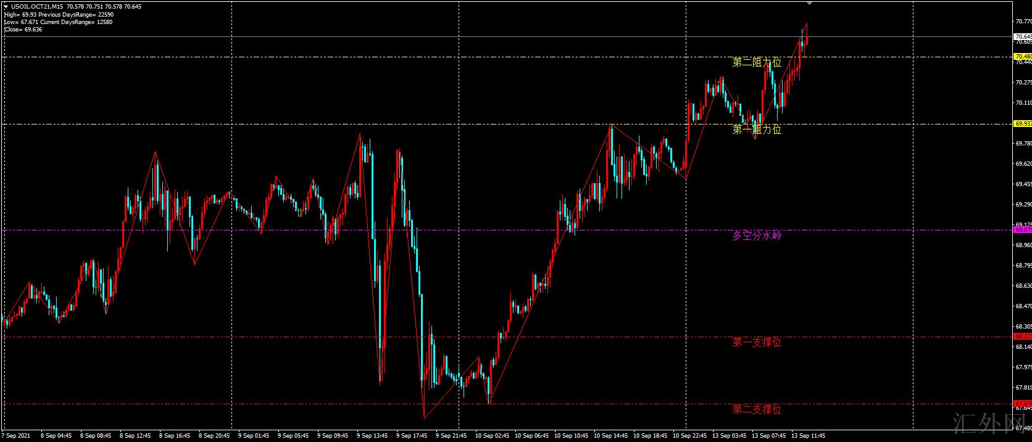Click the yellow 70.480 price tag
Viewport: 1032px width, 442px height.
1023,57
